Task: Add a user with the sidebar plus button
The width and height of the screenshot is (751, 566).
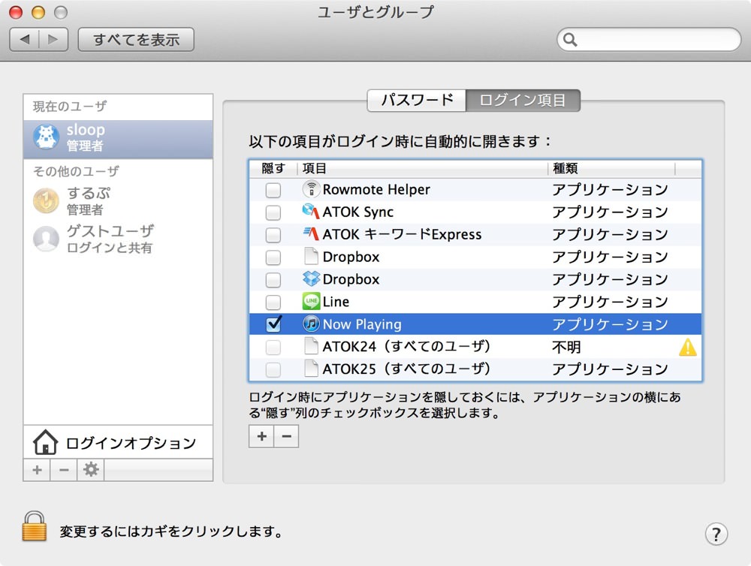Action: click(37, 470)
